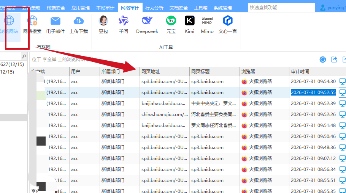Click sp3.baidu.com title in 09:07:12 row

point(208,158)
